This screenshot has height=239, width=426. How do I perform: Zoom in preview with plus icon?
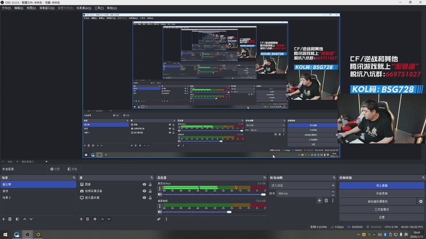[x=18, y=161]
